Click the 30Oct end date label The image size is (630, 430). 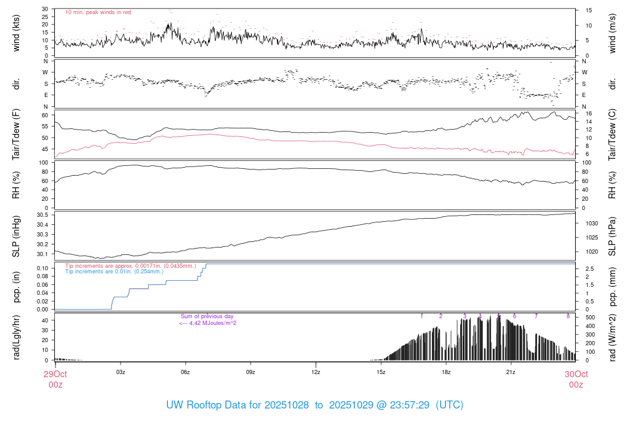[575, 374]
